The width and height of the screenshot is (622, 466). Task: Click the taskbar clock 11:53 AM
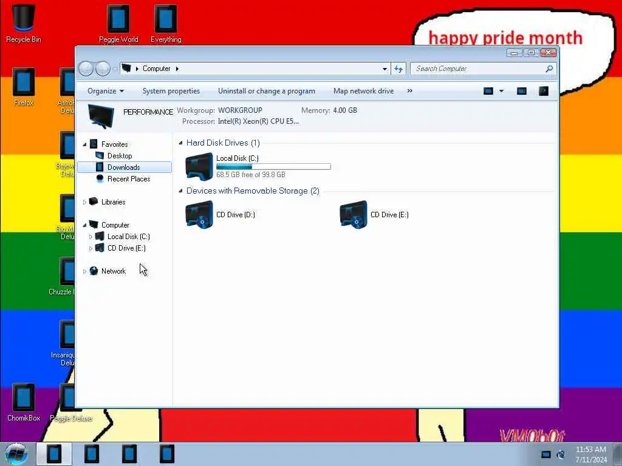(x=591, y=450)
